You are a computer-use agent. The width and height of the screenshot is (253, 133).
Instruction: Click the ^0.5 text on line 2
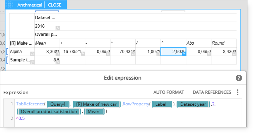(x=20, y=118)
